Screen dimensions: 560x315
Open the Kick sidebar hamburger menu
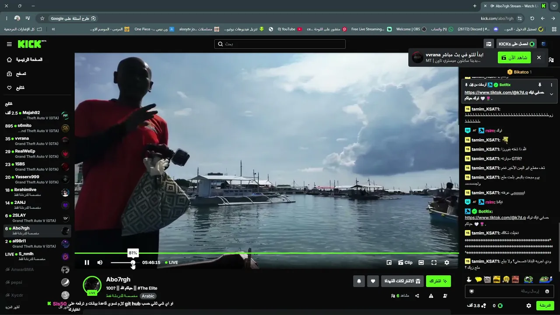(9, 44)
